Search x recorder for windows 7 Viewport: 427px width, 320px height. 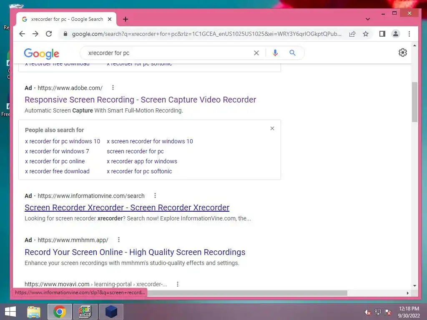(57, 151)
